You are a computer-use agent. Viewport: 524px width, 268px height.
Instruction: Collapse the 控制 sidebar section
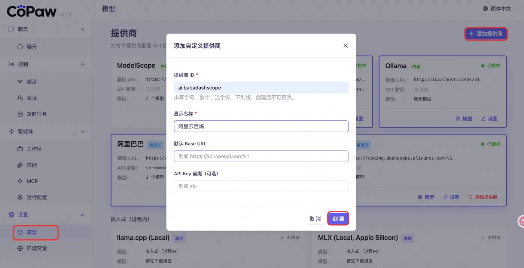click(x=83, y=64)
